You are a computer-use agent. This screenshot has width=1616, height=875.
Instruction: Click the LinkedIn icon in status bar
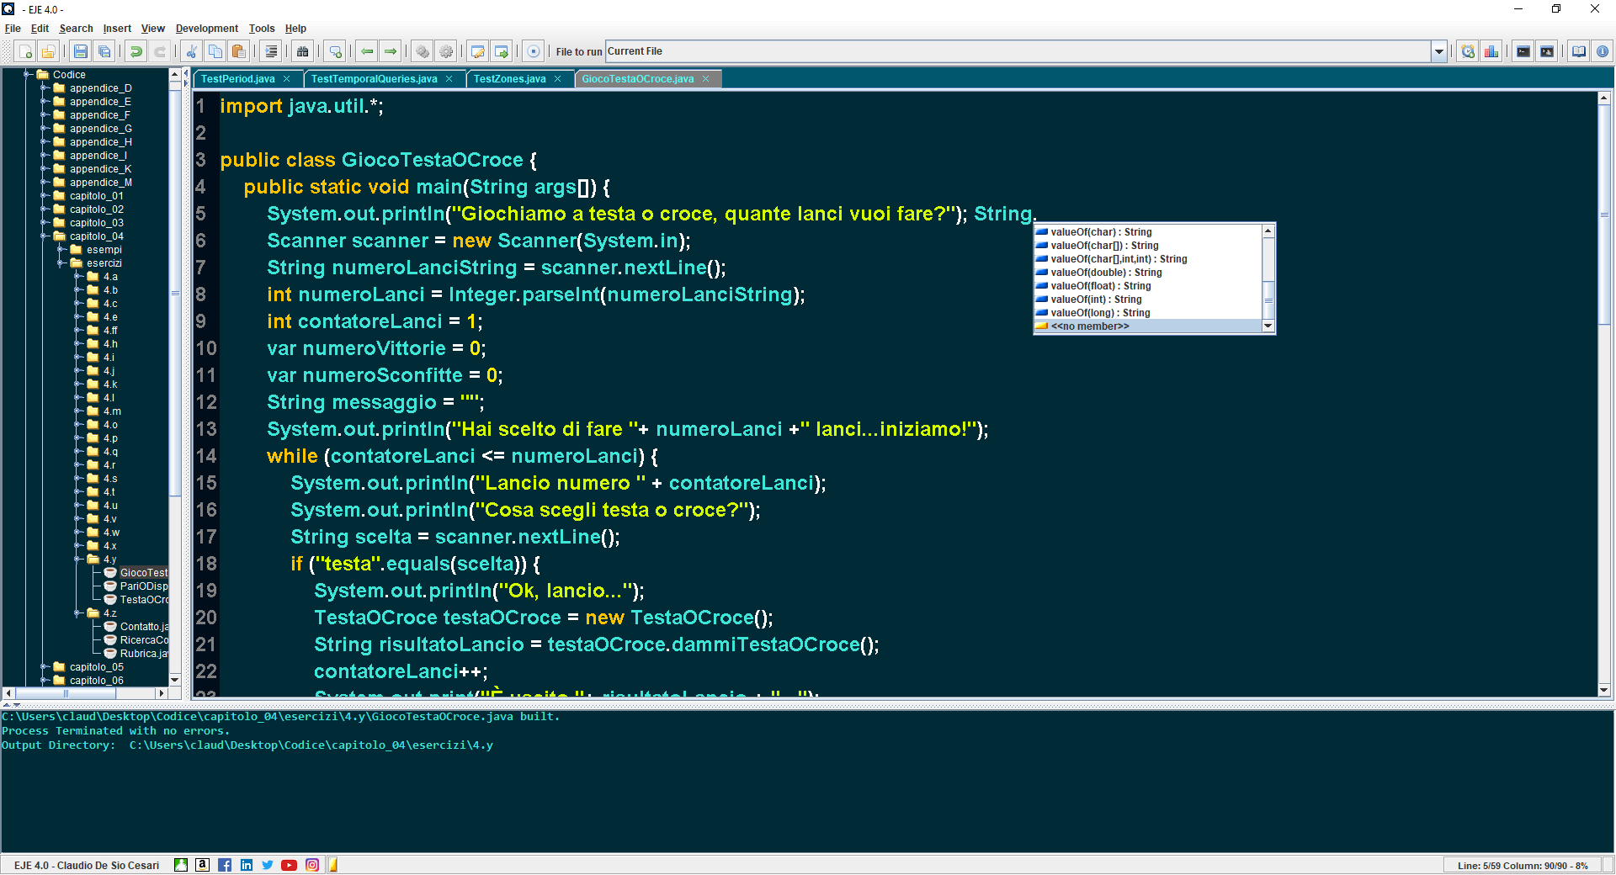246,865
